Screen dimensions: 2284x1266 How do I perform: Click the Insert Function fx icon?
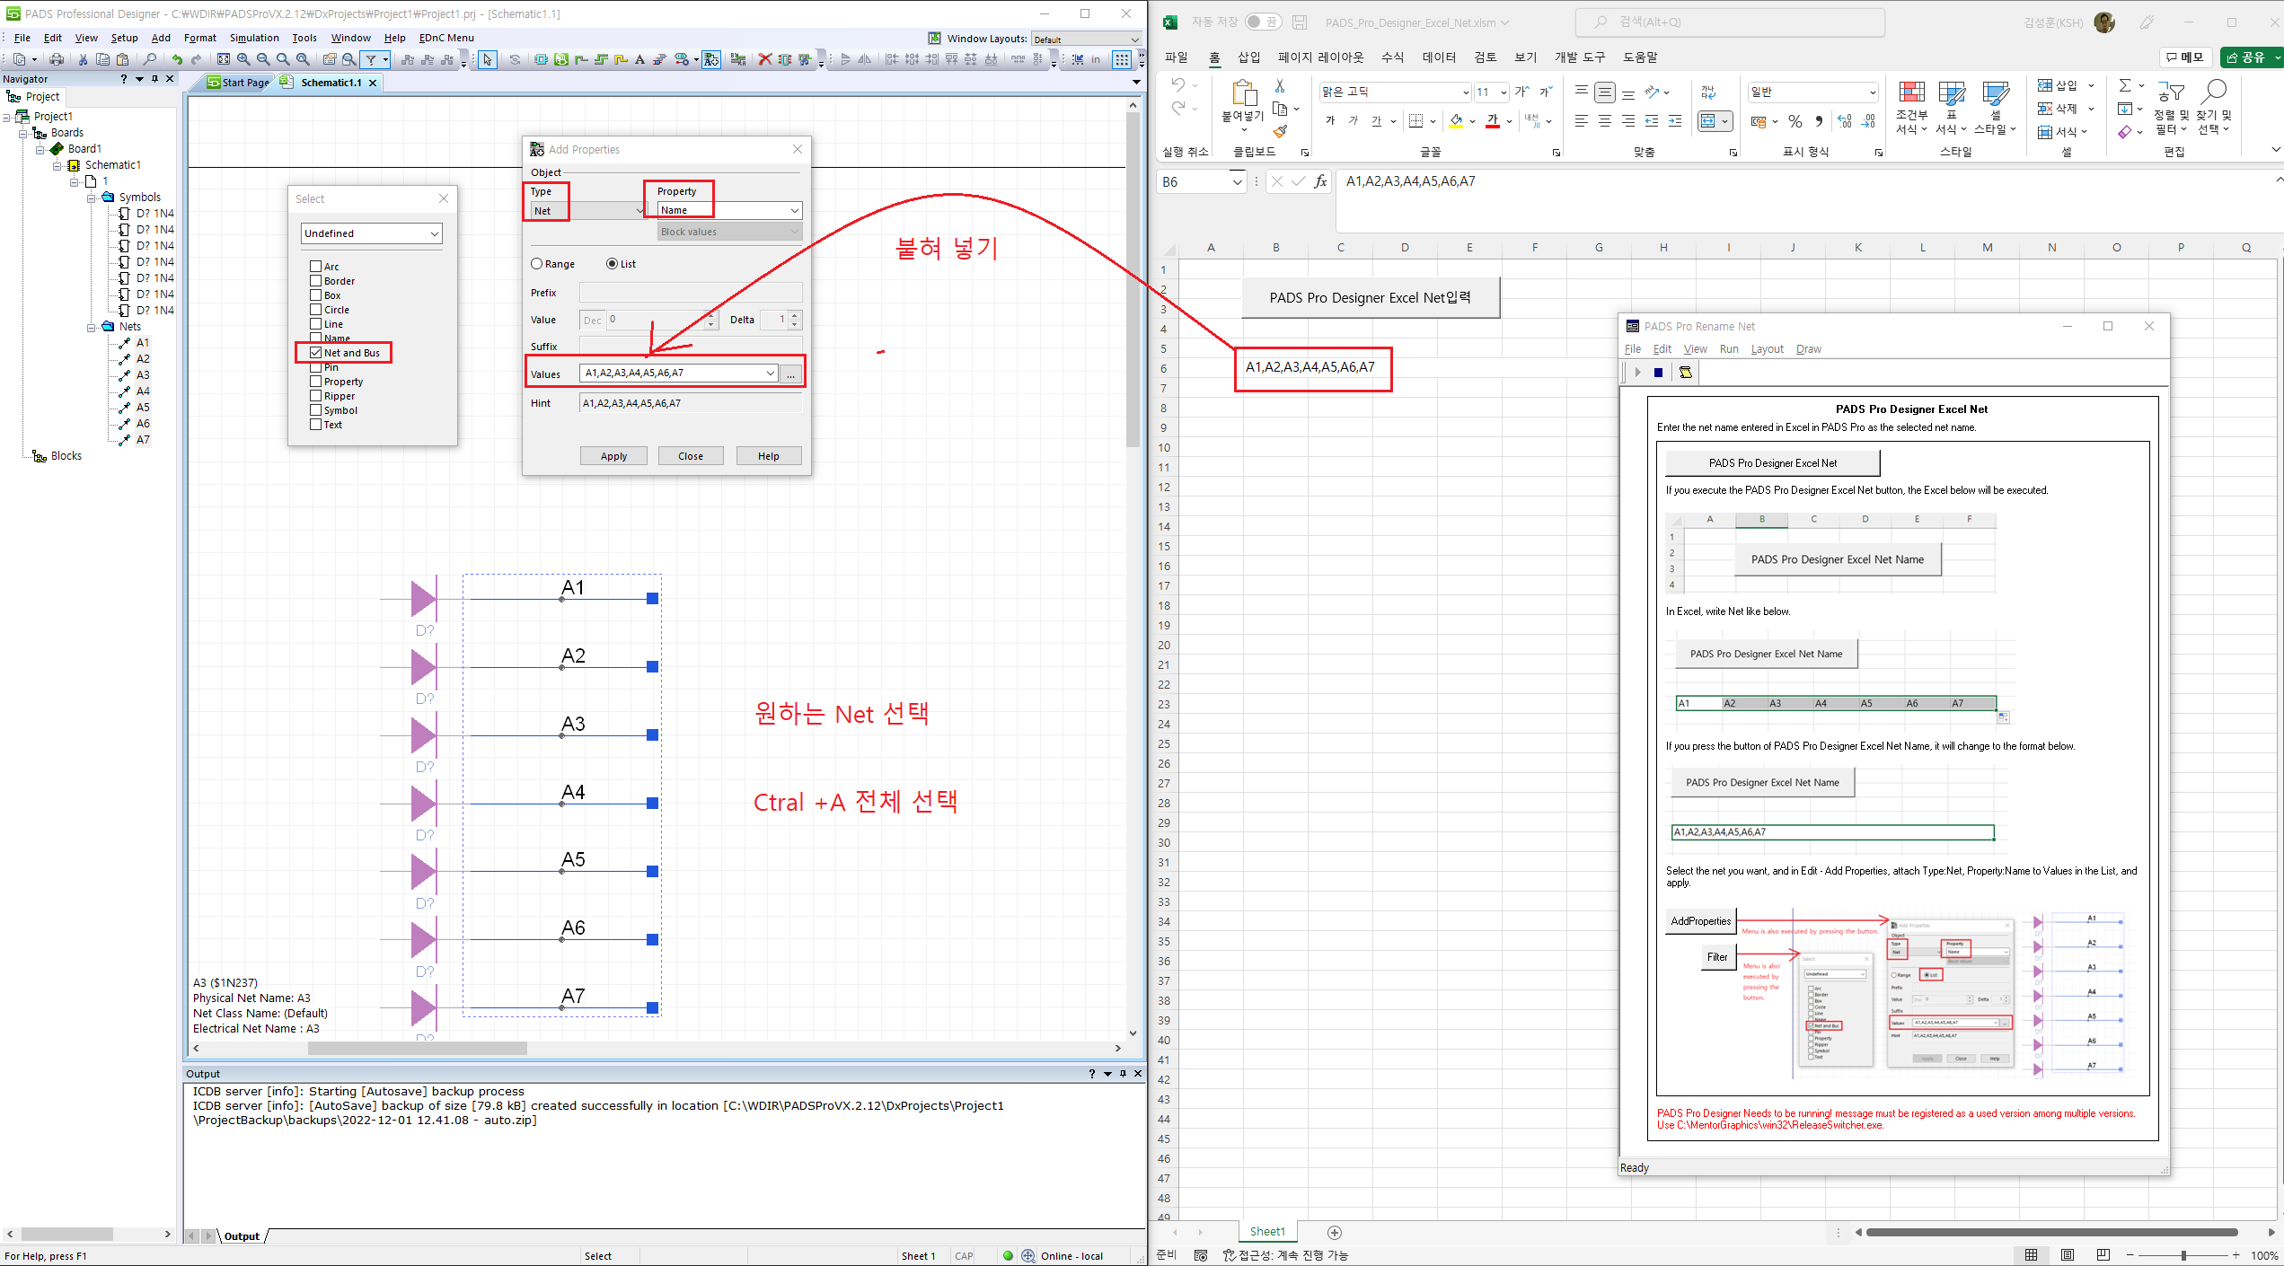1320,181
